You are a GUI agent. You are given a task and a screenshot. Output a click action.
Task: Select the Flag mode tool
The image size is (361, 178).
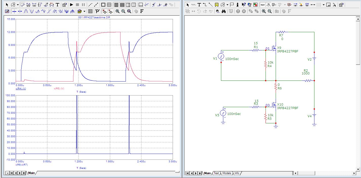232,5
